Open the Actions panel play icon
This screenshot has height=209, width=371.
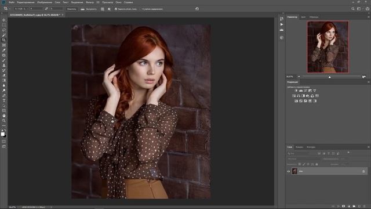point(282,24)
